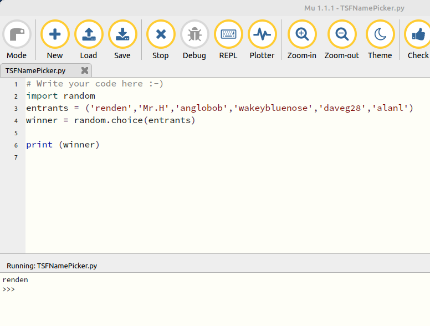Screen dimensions: 430x326
Task: Open the REPL panel
Action: coord(228,35)
